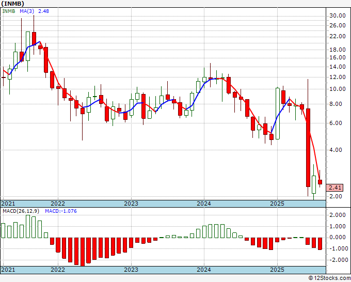Click the current price tag 2.41
This screenshot has width=351, height=282.
click(334, 187)
